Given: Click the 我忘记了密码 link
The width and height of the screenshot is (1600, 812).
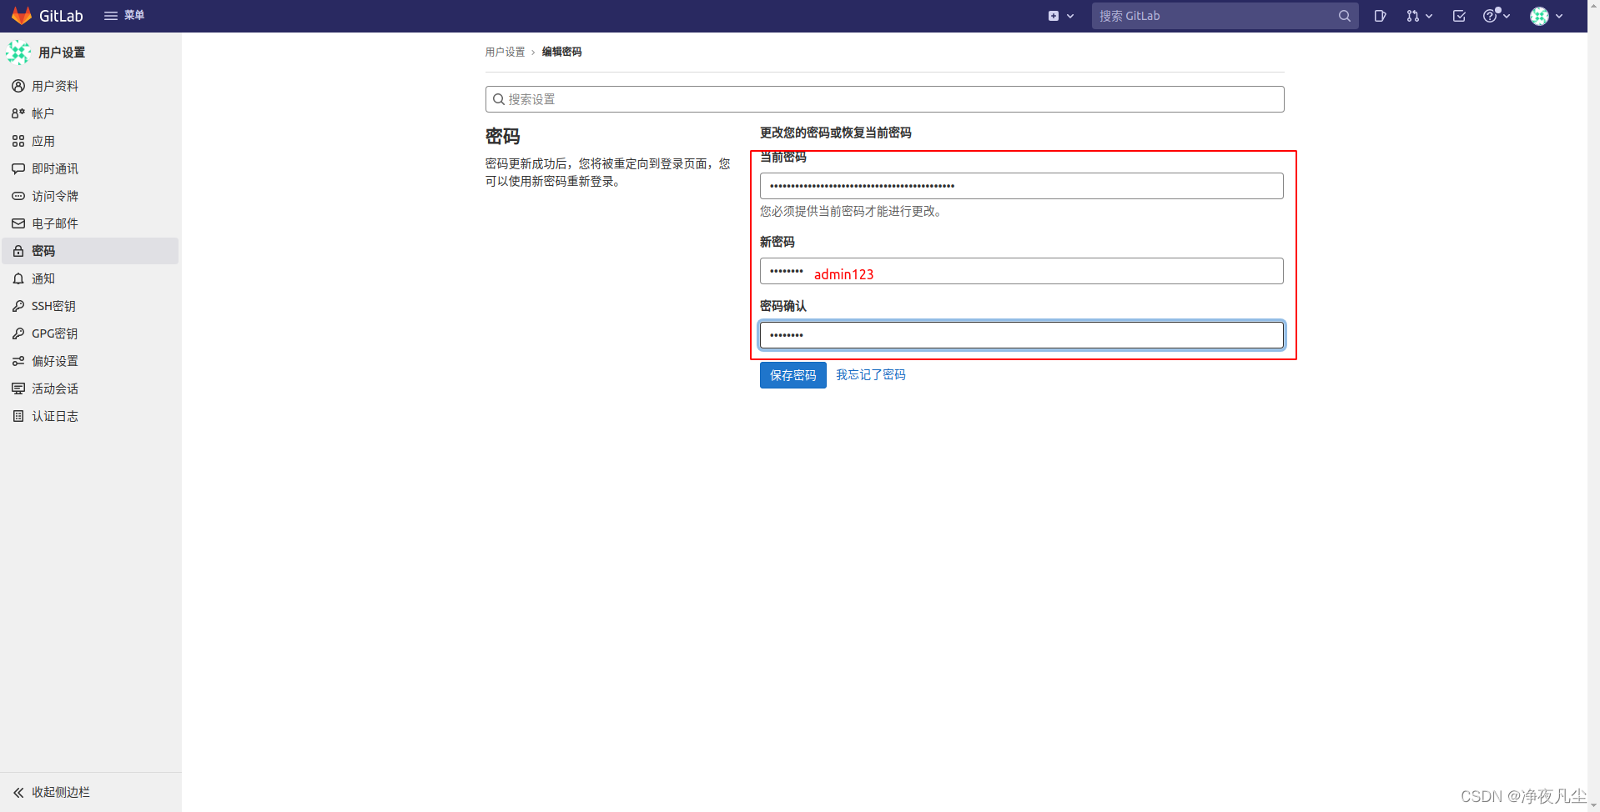Looking at the screenshot, I should [x=870, y=375].
